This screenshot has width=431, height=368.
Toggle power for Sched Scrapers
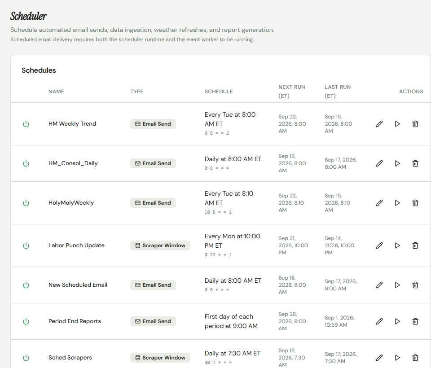pos(26,358)
